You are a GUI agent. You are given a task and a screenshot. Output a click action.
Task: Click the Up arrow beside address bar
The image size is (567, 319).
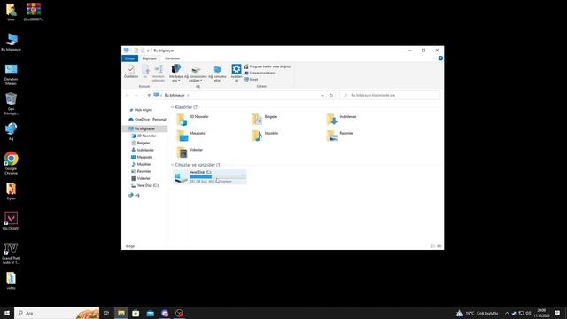click(149, 95)
